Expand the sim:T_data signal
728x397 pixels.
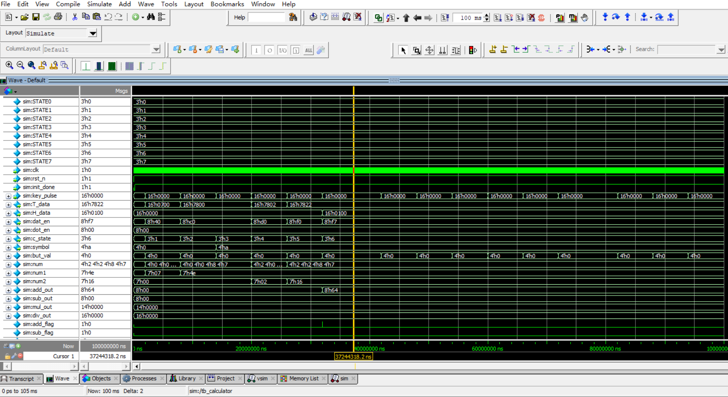pyautogui.click(x=8, y=205)
